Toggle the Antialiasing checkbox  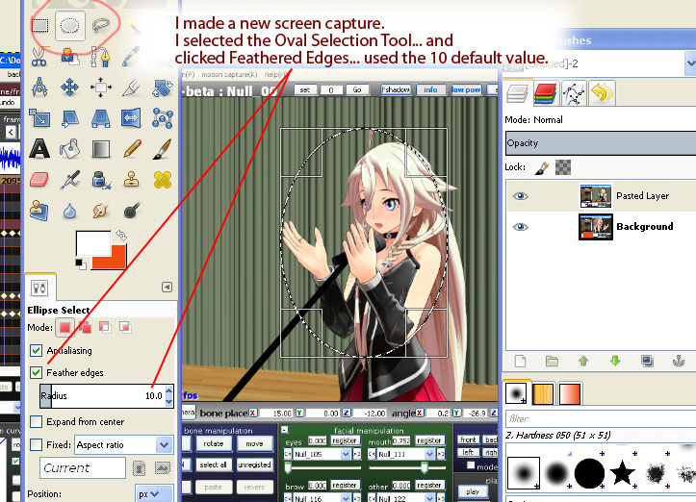(37, 350)
